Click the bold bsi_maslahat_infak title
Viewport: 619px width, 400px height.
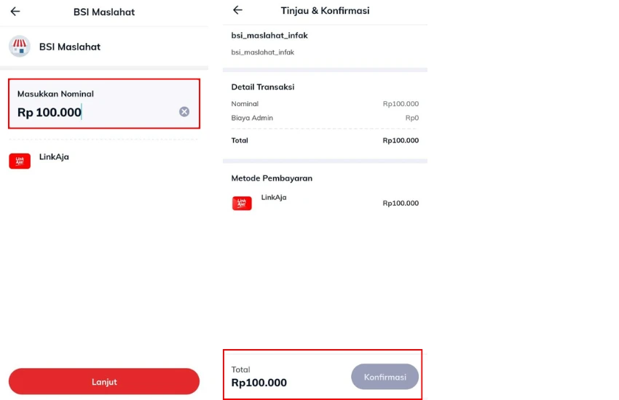(269, 36)
